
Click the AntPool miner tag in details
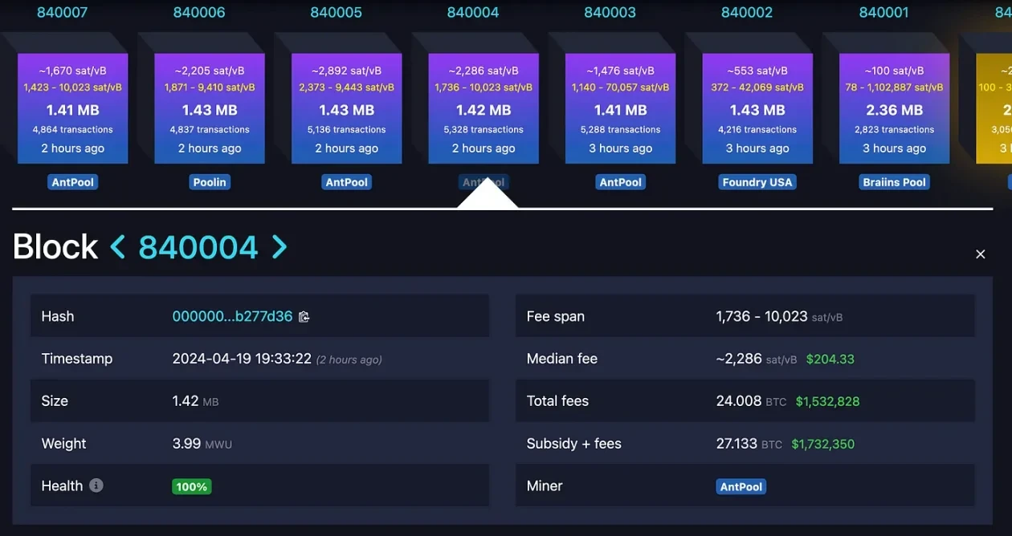[x=741, y=486]
